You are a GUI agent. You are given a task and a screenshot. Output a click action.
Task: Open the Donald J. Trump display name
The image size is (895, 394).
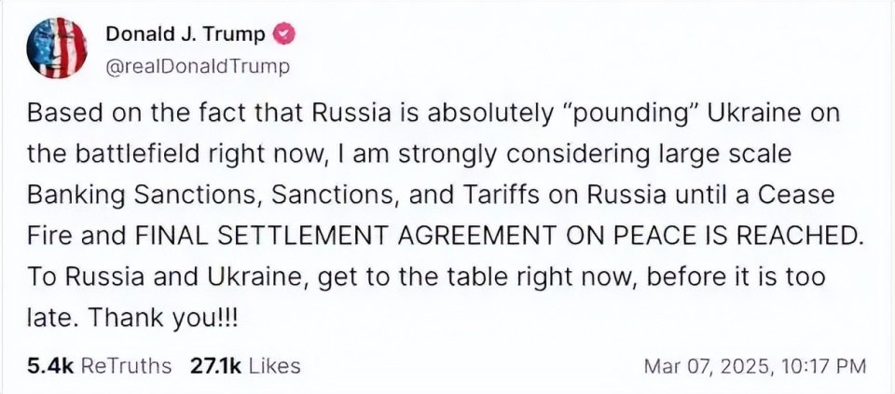click(x=186, y=35)
